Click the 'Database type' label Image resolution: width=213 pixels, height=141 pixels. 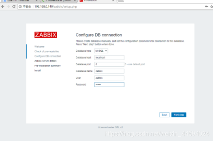83,51
